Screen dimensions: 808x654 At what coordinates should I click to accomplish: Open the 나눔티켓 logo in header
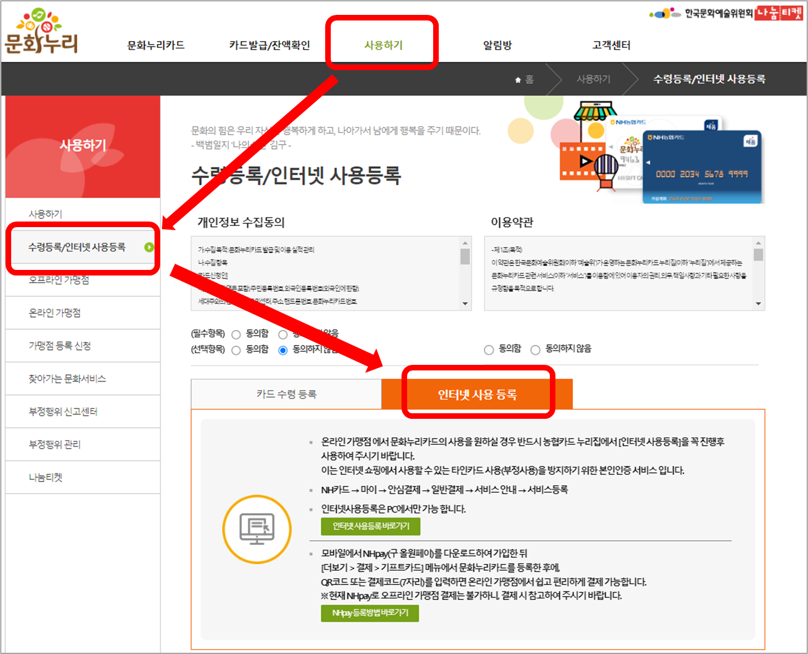tap(779, 13)
